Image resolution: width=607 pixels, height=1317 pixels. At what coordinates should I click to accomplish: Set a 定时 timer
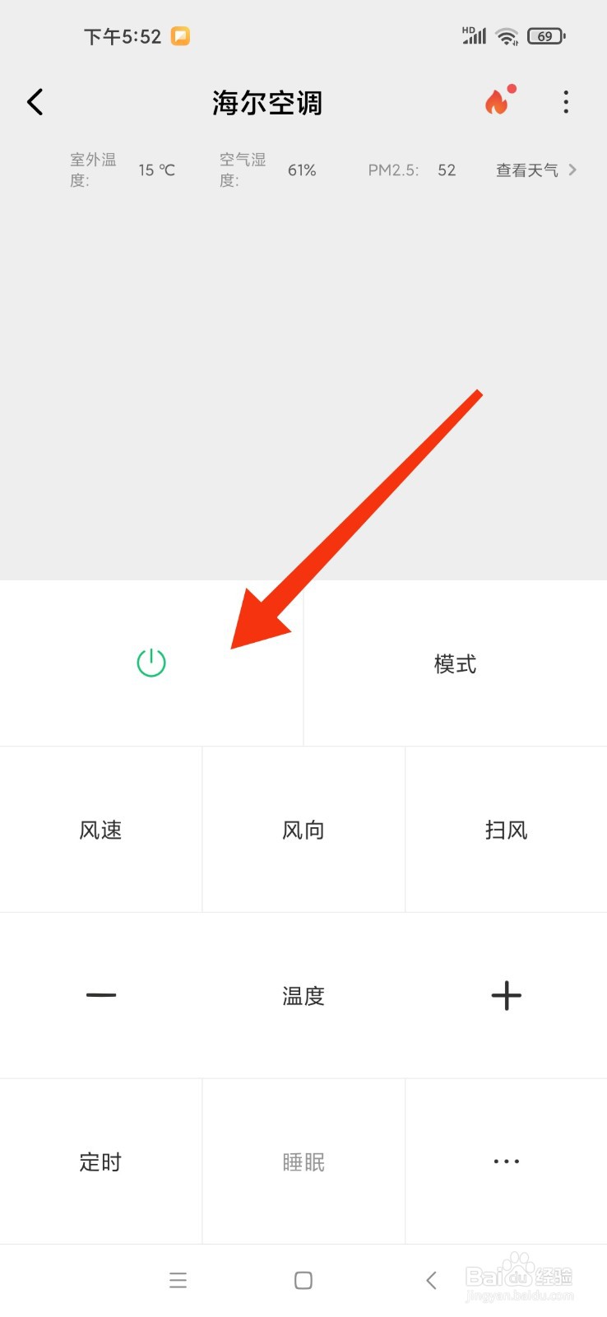point(100,1161)
